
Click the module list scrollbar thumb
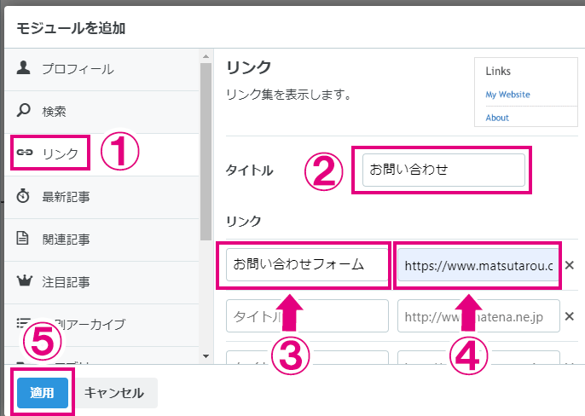coord(206,152)
